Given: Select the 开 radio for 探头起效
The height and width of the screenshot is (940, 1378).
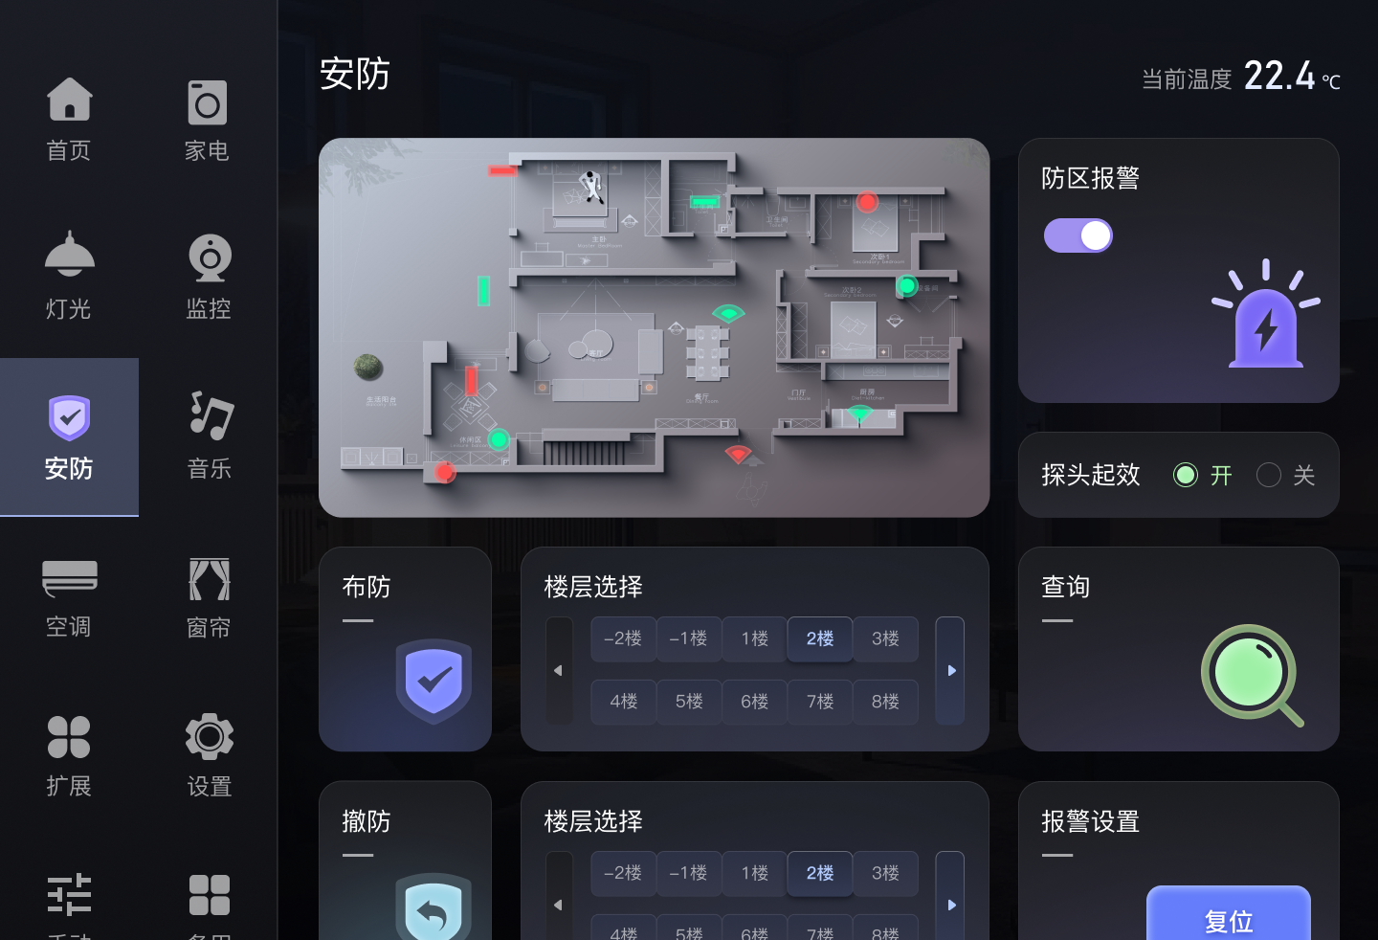Looking at the screenshot, I should pos(1186,475).
